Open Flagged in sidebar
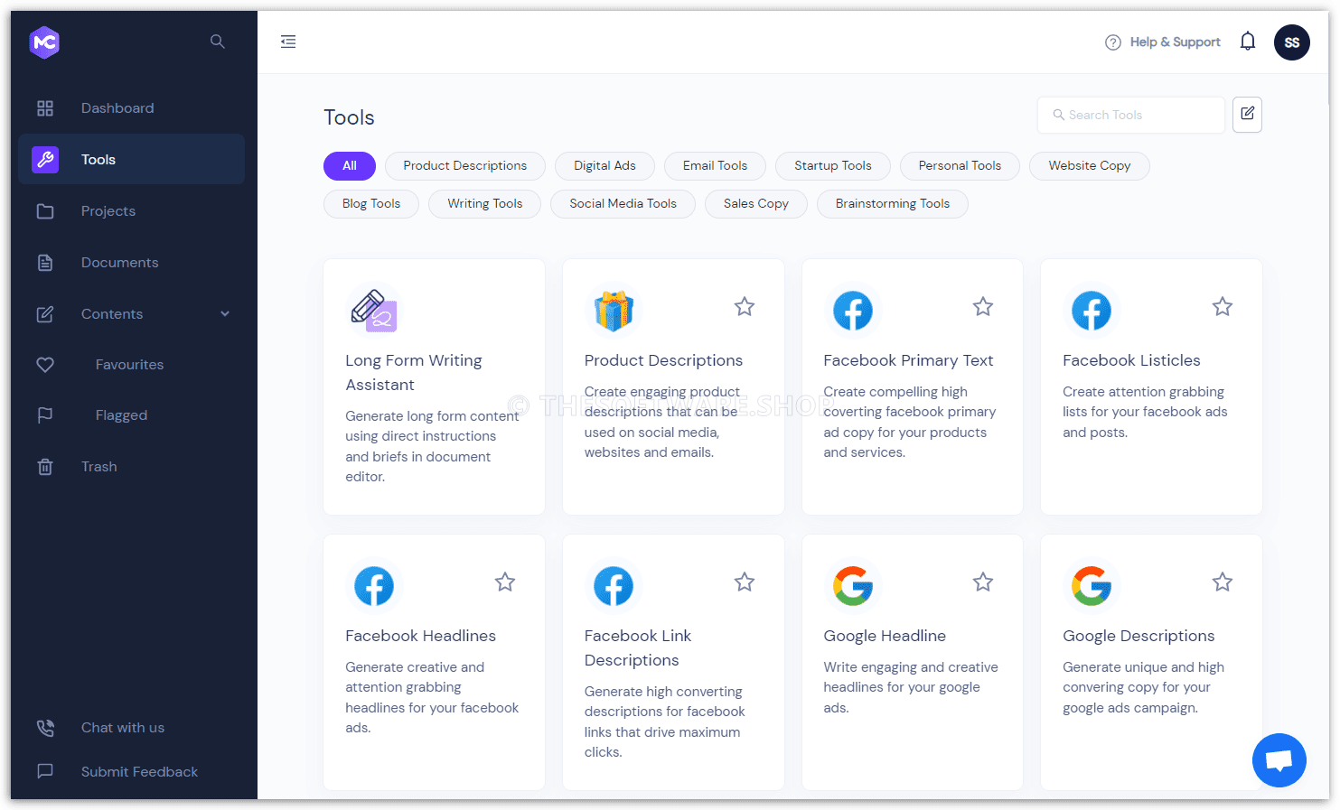The image size is (1340, 810). [x=121, y=415]
